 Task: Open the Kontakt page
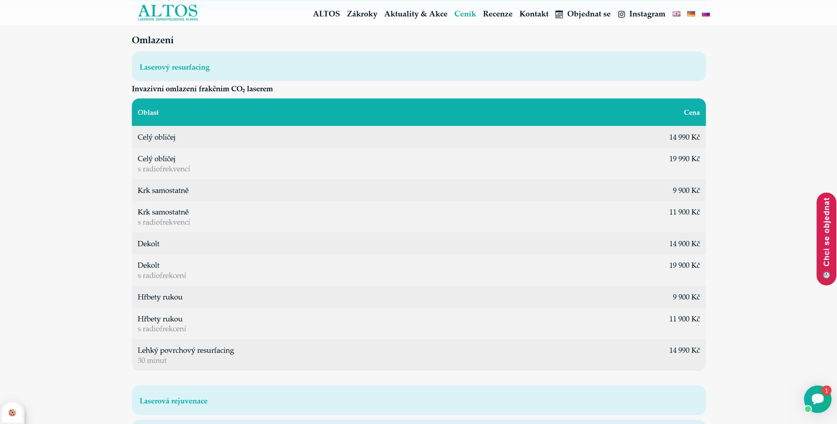(x=534, y=14)
